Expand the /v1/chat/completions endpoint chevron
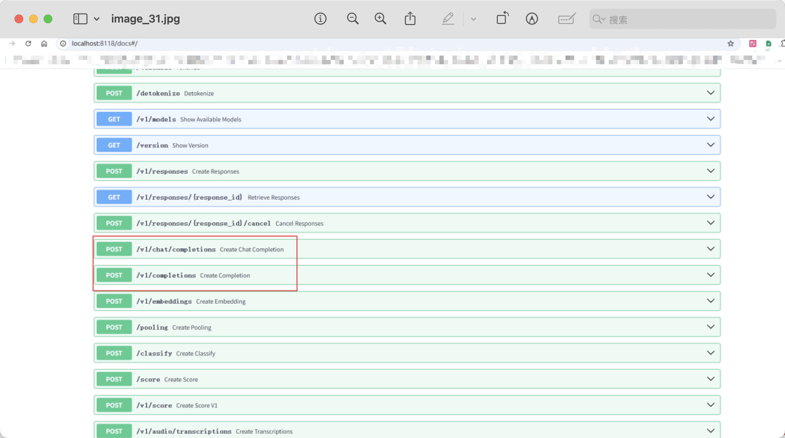The image size is (785, 438). [x=710, y=249]
